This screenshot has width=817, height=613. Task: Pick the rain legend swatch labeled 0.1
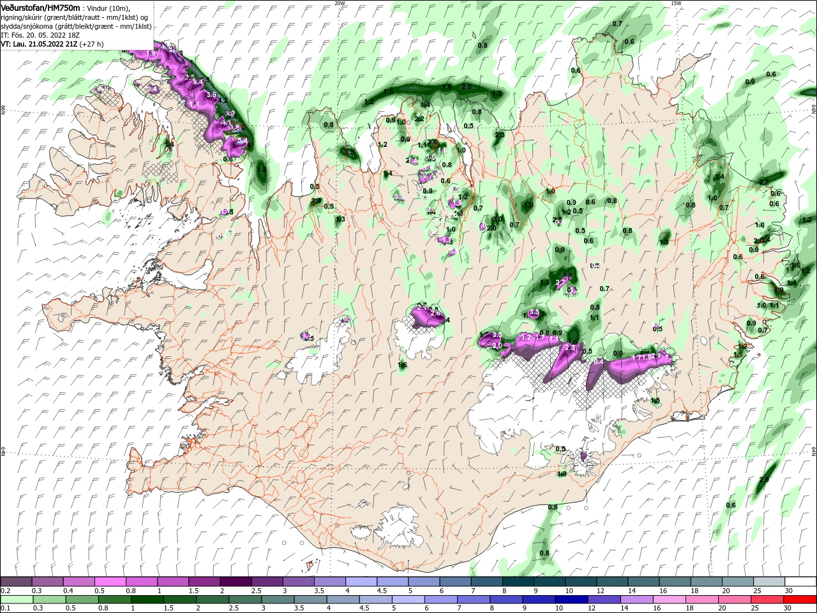tap(17, 600)
